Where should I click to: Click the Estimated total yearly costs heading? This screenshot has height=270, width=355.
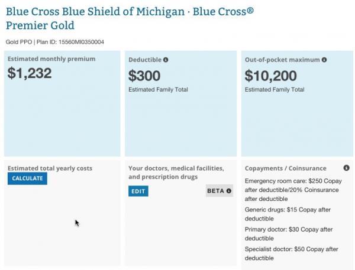pos(50,168)
